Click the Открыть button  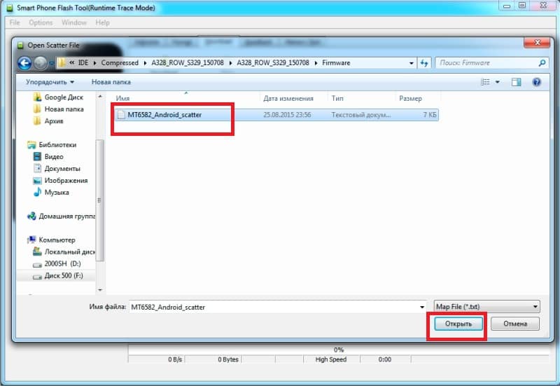pyautogui.click(x=458, y=324)
